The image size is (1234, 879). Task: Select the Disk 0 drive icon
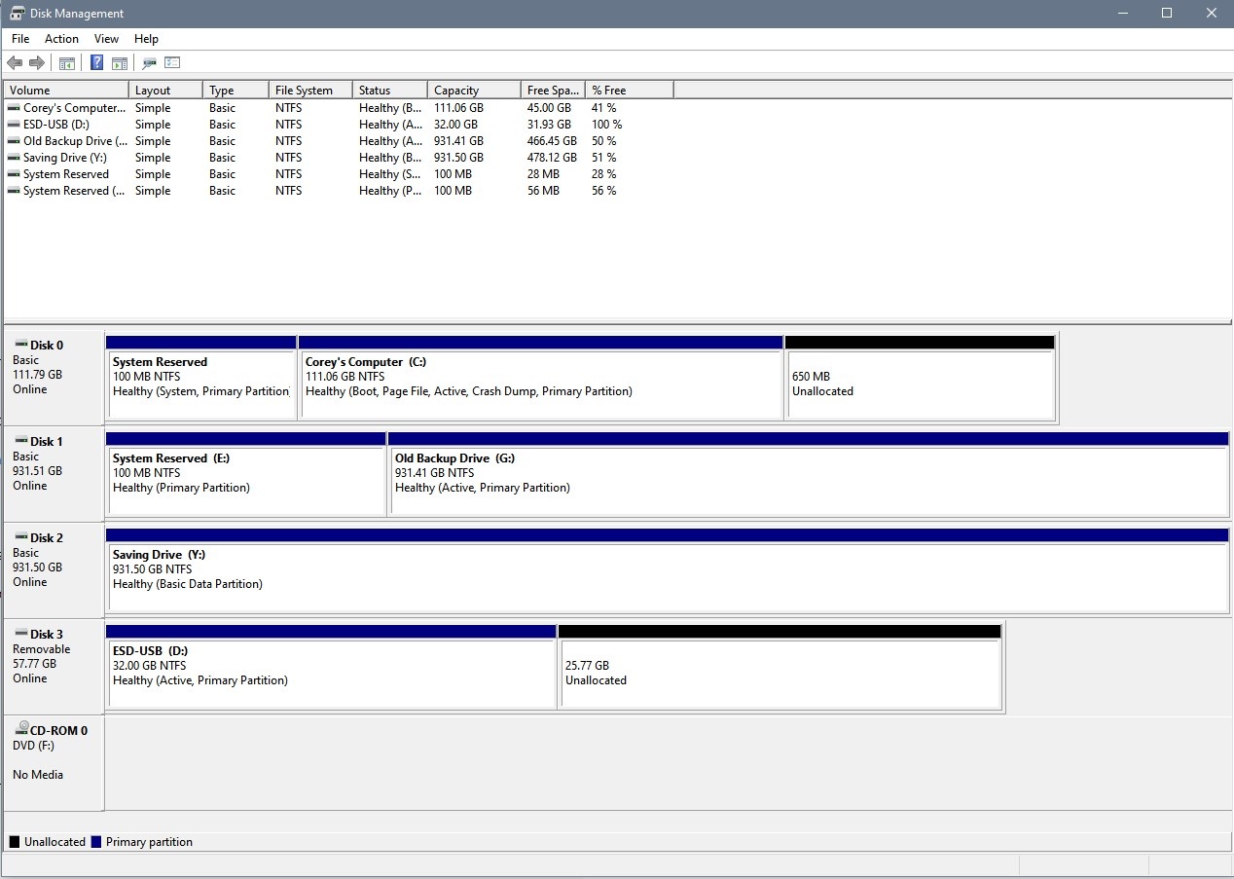click(x=23, y=345)
